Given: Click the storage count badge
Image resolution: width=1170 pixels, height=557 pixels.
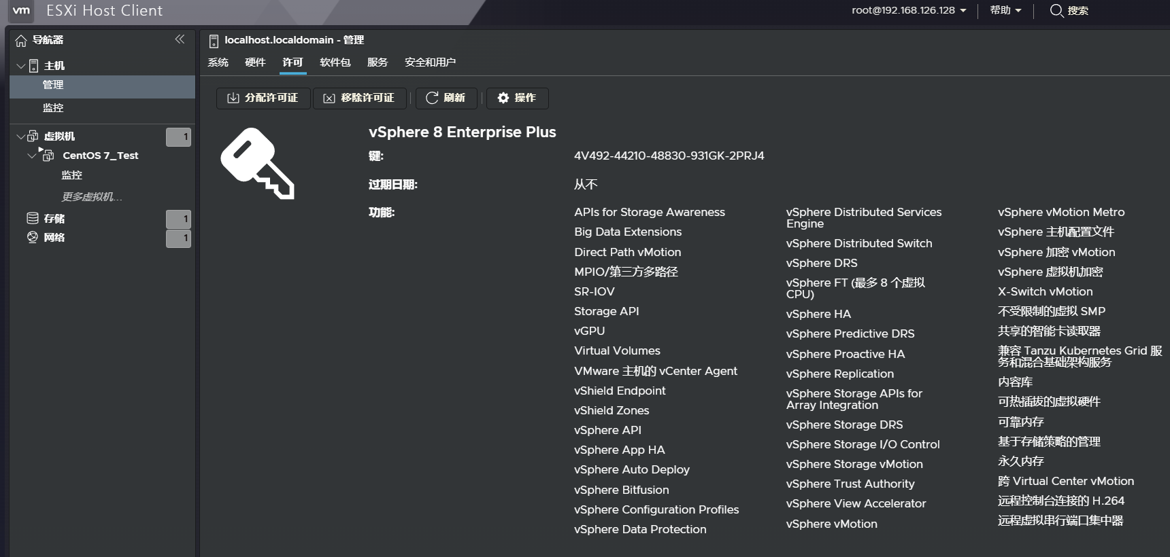Looking at the screenshot, I should 178,219.
